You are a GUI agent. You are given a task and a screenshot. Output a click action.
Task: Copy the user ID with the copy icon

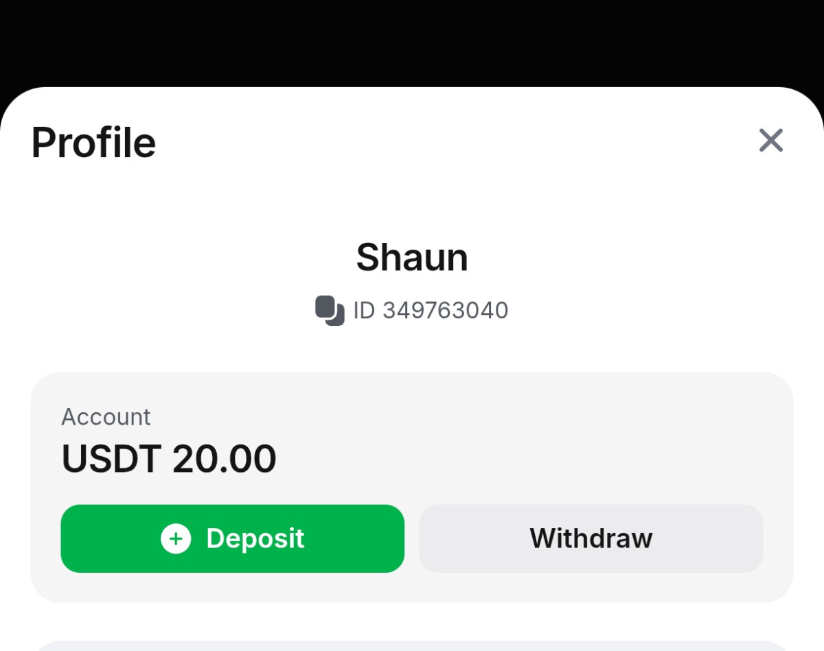[x=330, y=311]
